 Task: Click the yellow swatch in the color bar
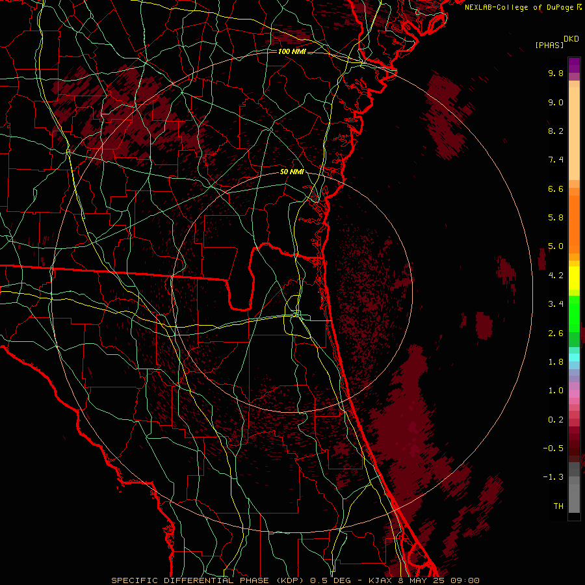[574, 278]
